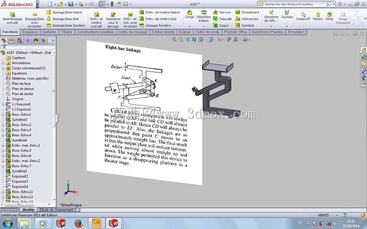This screenshot has height=229, width=367.
Task: Choose the Dépouille draft tool
Action: point(222,19)
